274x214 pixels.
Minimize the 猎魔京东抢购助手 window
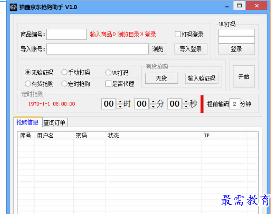[x=227, y=7]
